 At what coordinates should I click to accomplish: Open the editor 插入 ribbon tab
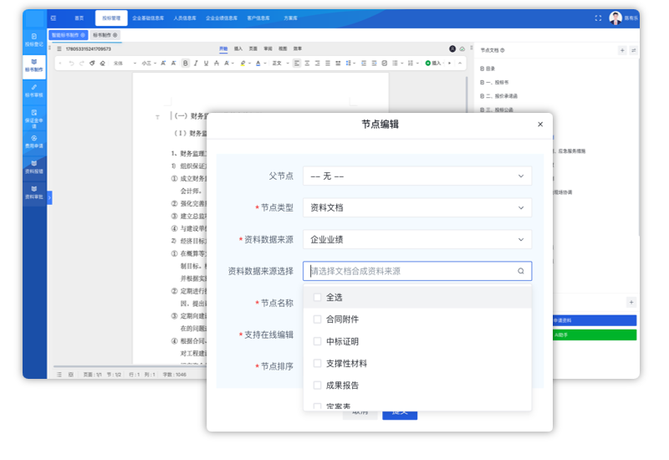238,49
